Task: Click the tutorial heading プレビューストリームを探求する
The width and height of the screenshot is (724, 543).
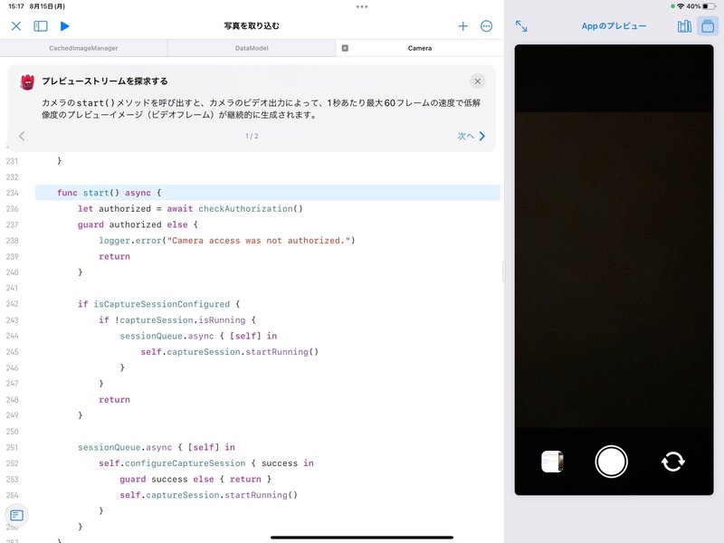Action: point(105,81)
